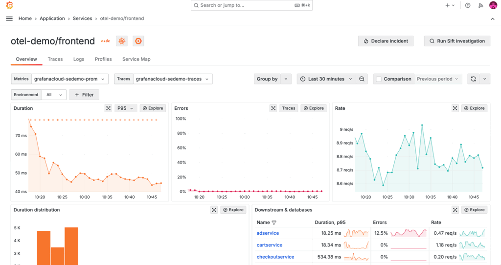Viewport: 501px width, 265px height.
Task: Click the orange hexagon icon beside the title
Action: 138,41
